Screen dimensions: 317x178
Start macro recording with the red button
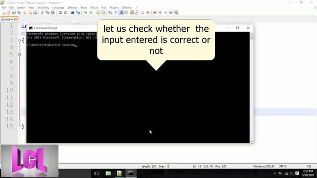(155, 13)
